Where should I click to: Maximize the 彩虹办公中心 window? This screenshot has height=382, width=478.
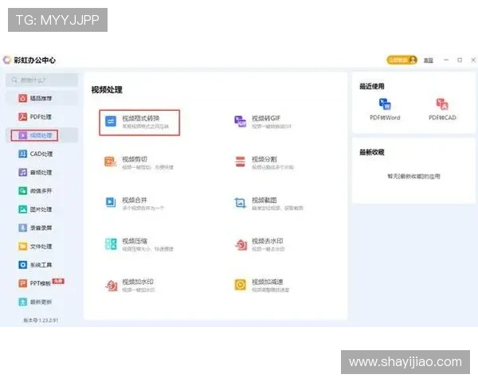pos(460,60)
